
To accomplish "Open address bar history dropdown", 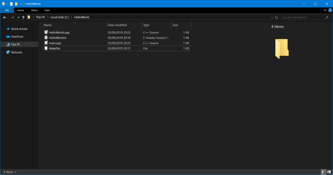I will pos(272,17).
